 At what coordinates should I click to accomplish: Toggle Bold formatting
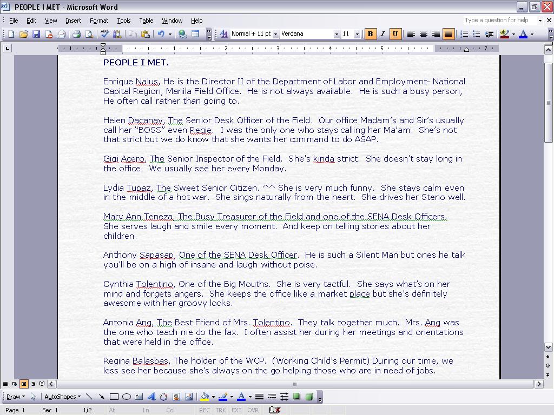(x=370, y=34)
